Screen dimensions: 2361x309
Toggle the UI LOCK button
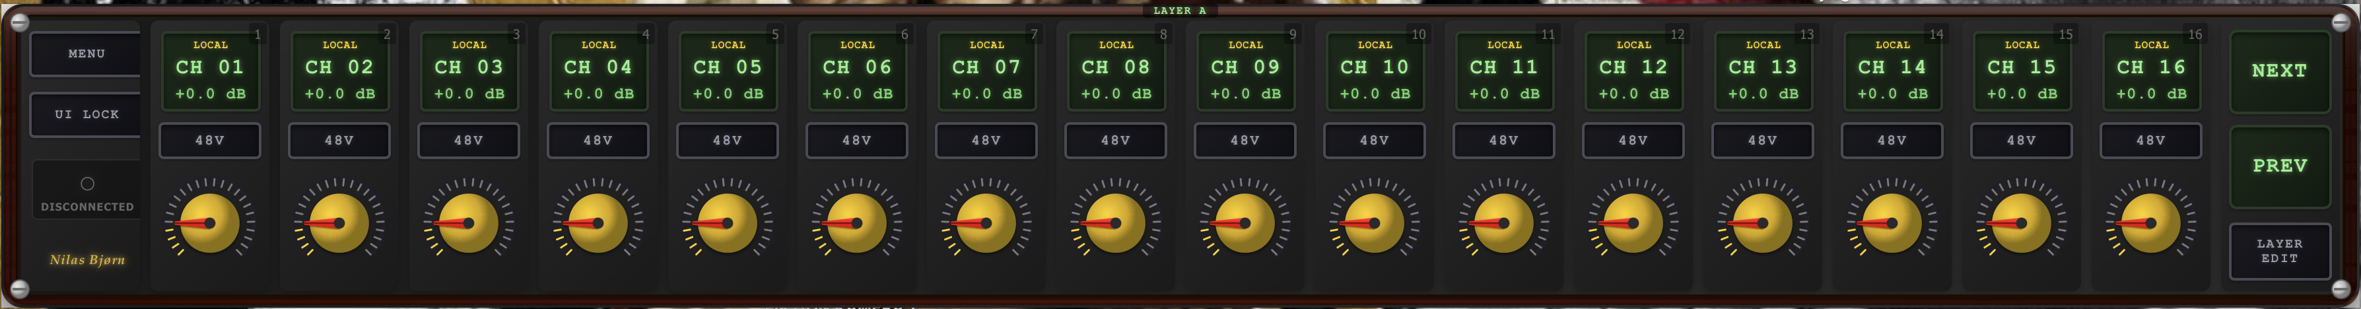(x=86, y=115)
